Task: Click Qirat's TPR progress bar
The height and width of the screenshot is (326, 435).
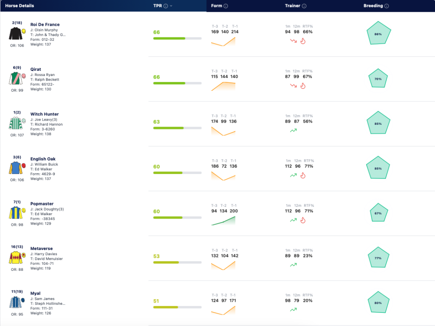Action: click(x=177, y=83)
